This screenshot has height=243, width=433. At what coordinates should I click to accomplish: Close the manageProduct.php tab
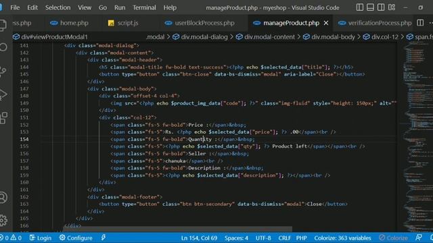[326, 23]
